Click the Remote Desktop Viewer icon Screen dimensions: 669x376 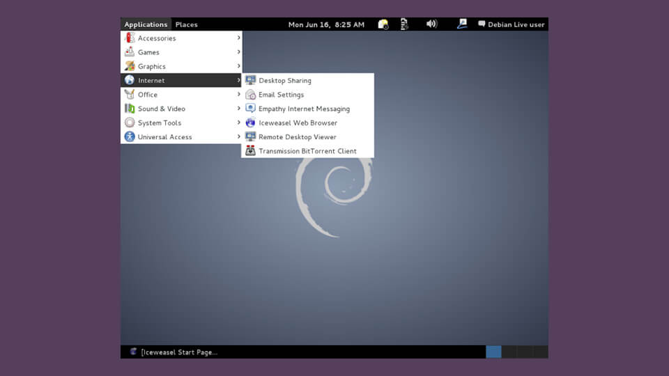(250, 136)
